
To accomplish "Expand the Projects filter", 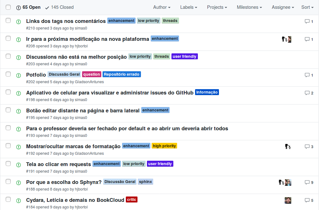I will coord(217,7).
